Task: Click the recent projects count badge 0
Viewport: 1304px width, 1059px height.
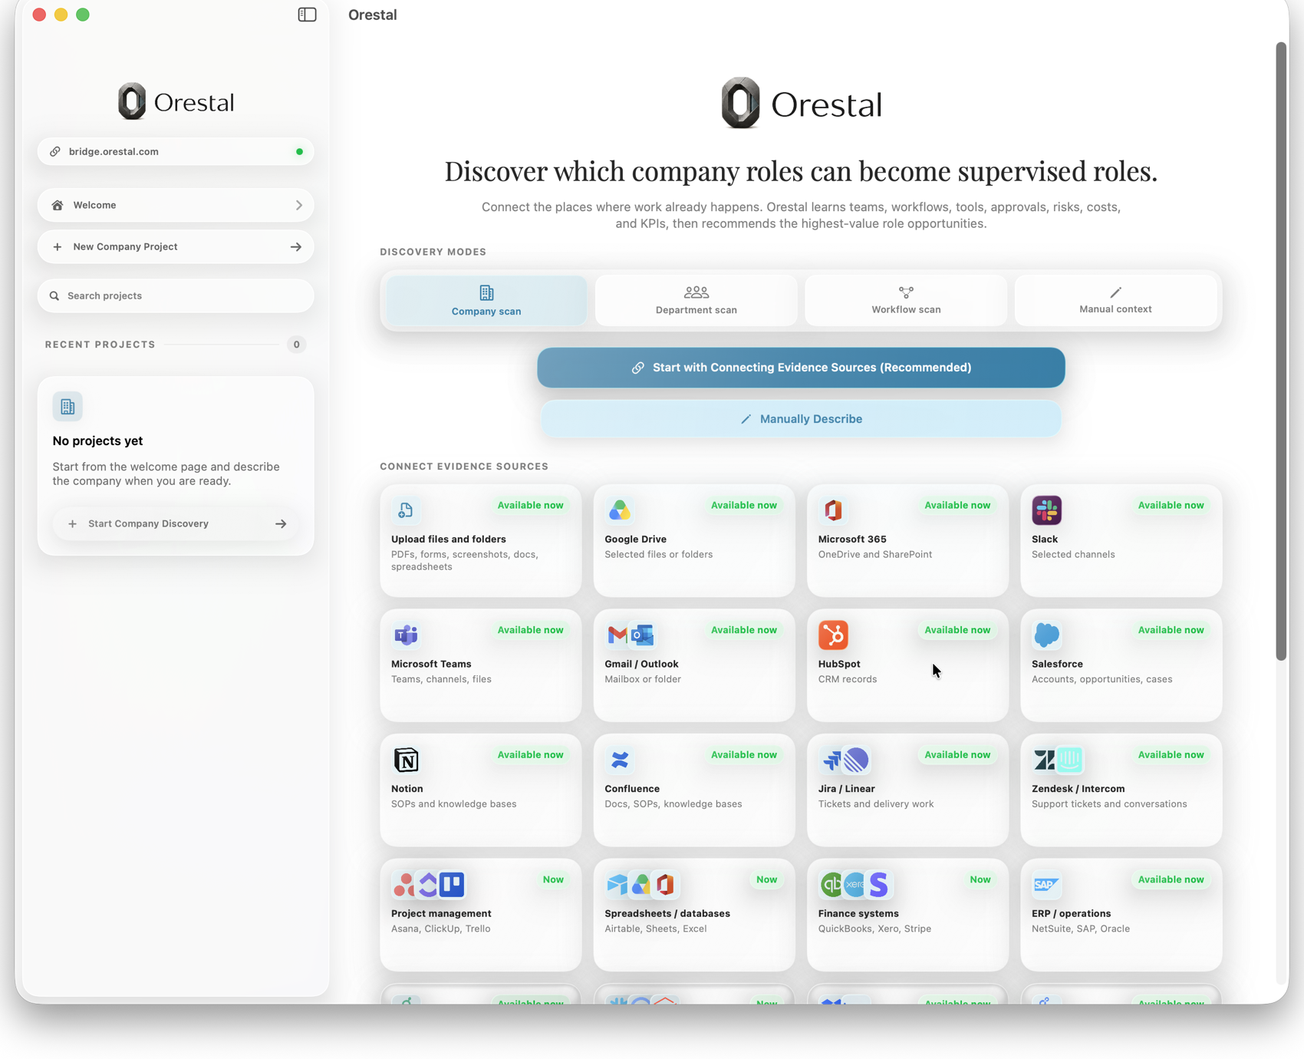Action: click(296, 345)
